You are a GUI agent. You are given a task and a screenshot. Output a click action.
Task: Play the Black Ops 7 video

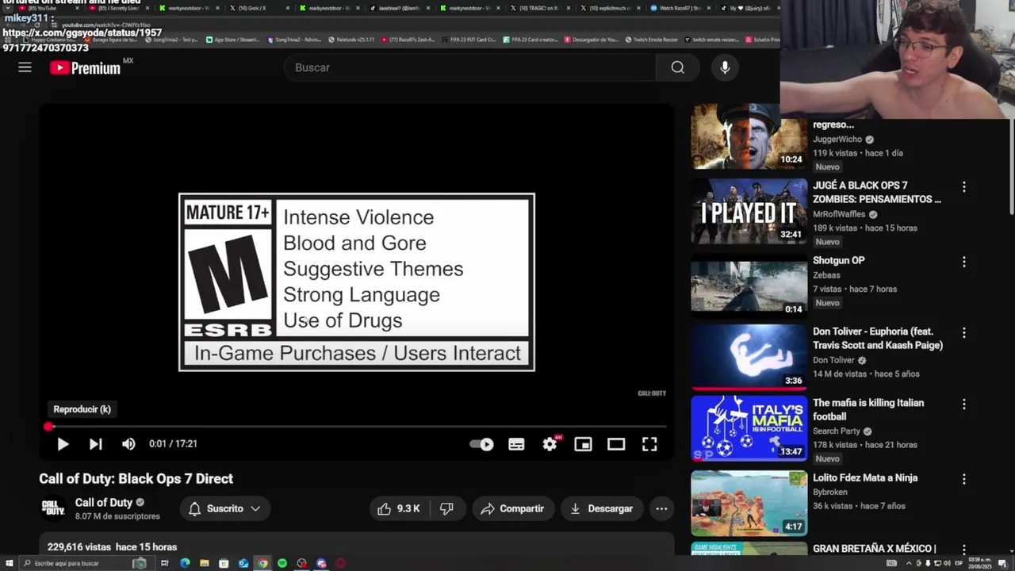coord(63,444)
